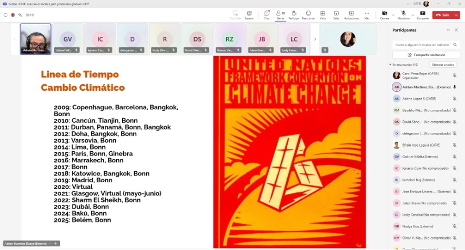Screen dimensions: 465x250
Task: Click the Salir leave meeting button
Action: 443,15
